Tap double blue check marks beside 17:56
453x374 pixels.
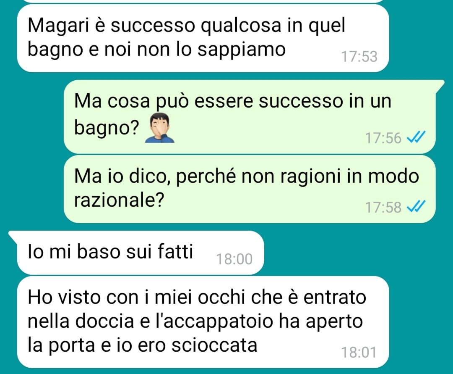coord(416,137)
